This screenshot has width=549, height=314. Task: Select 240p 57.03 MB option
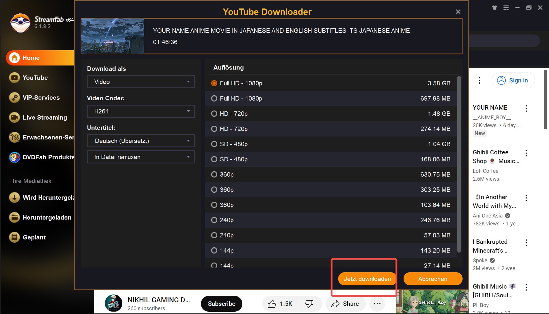click(331, 235)
